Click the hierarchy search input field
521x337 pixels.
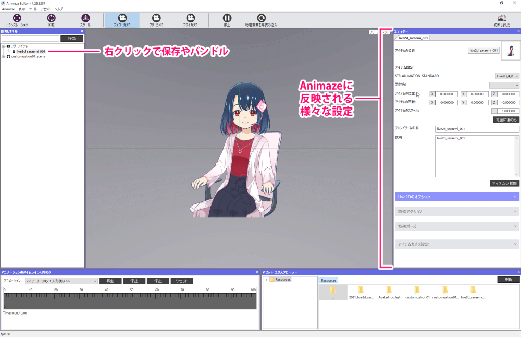coord(30,39)
